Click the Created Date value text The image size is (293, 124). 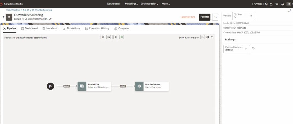(249, 33)
